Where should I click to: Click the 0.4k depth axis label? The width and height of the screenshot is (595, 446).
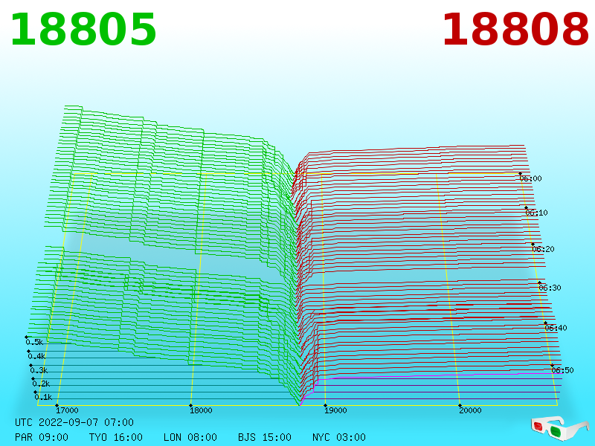pyautogui.click(x=36, y=357)
